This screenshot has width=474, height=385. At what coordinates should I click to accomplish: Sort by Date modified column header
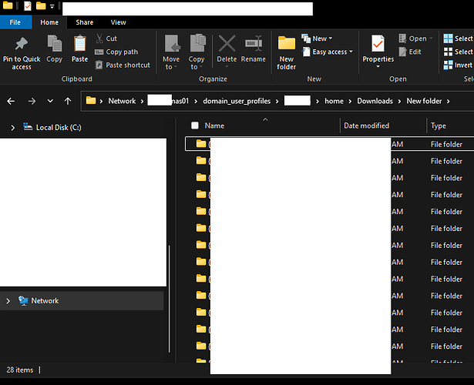point(367,126)
